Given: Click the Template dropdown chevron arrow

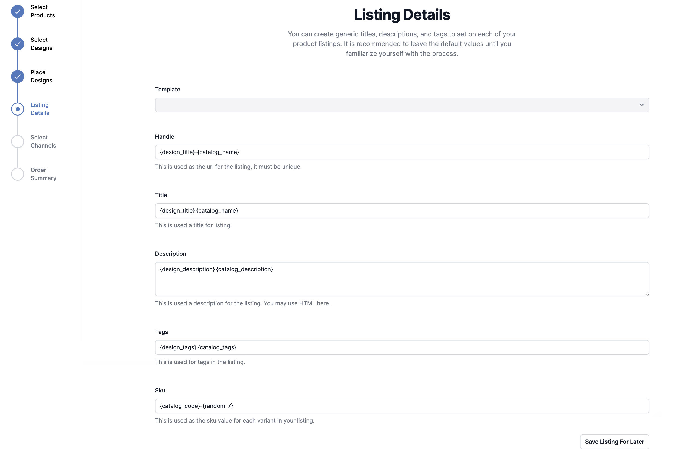Looking at the screenshot, I should [x=641, y=105].
